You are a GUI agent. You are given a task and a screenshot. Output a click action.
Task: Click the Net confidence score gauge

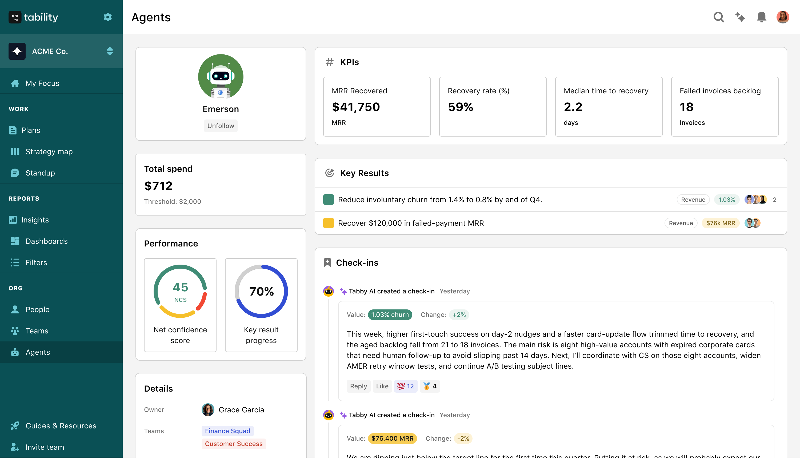pyautogui.click(x=180, y=291)
